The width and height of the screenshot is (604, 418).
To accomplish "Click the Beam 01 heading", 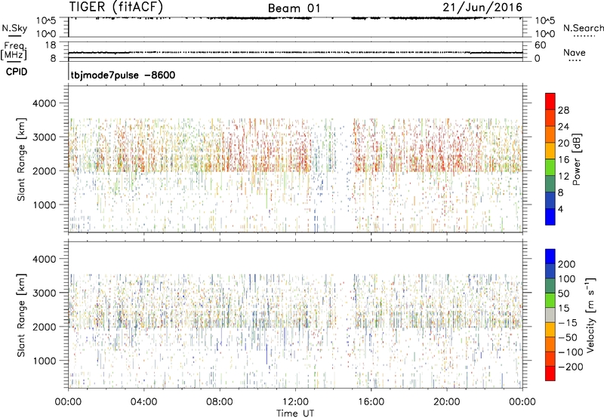I will point(294,8).
